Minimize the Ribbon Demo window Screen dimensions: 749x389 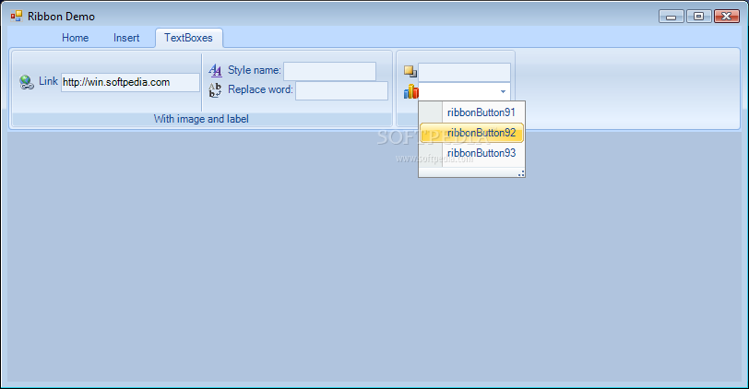[x=672, y=17]
